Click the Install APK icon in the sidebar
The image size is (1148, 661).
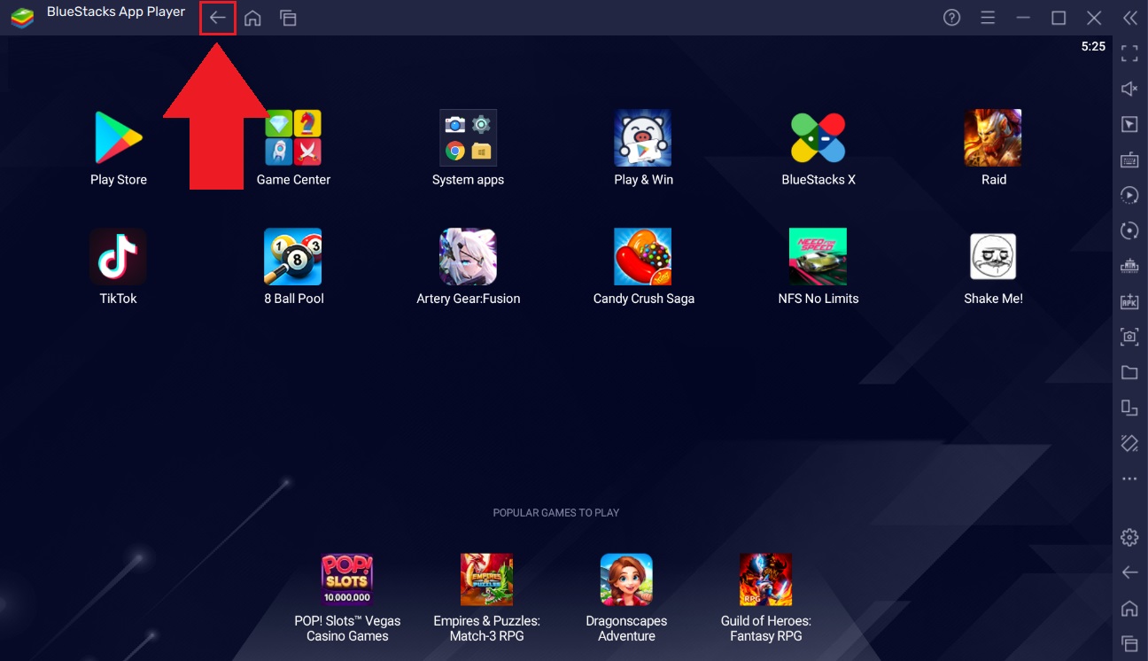pyautogui.click(x=1129, y=301)
